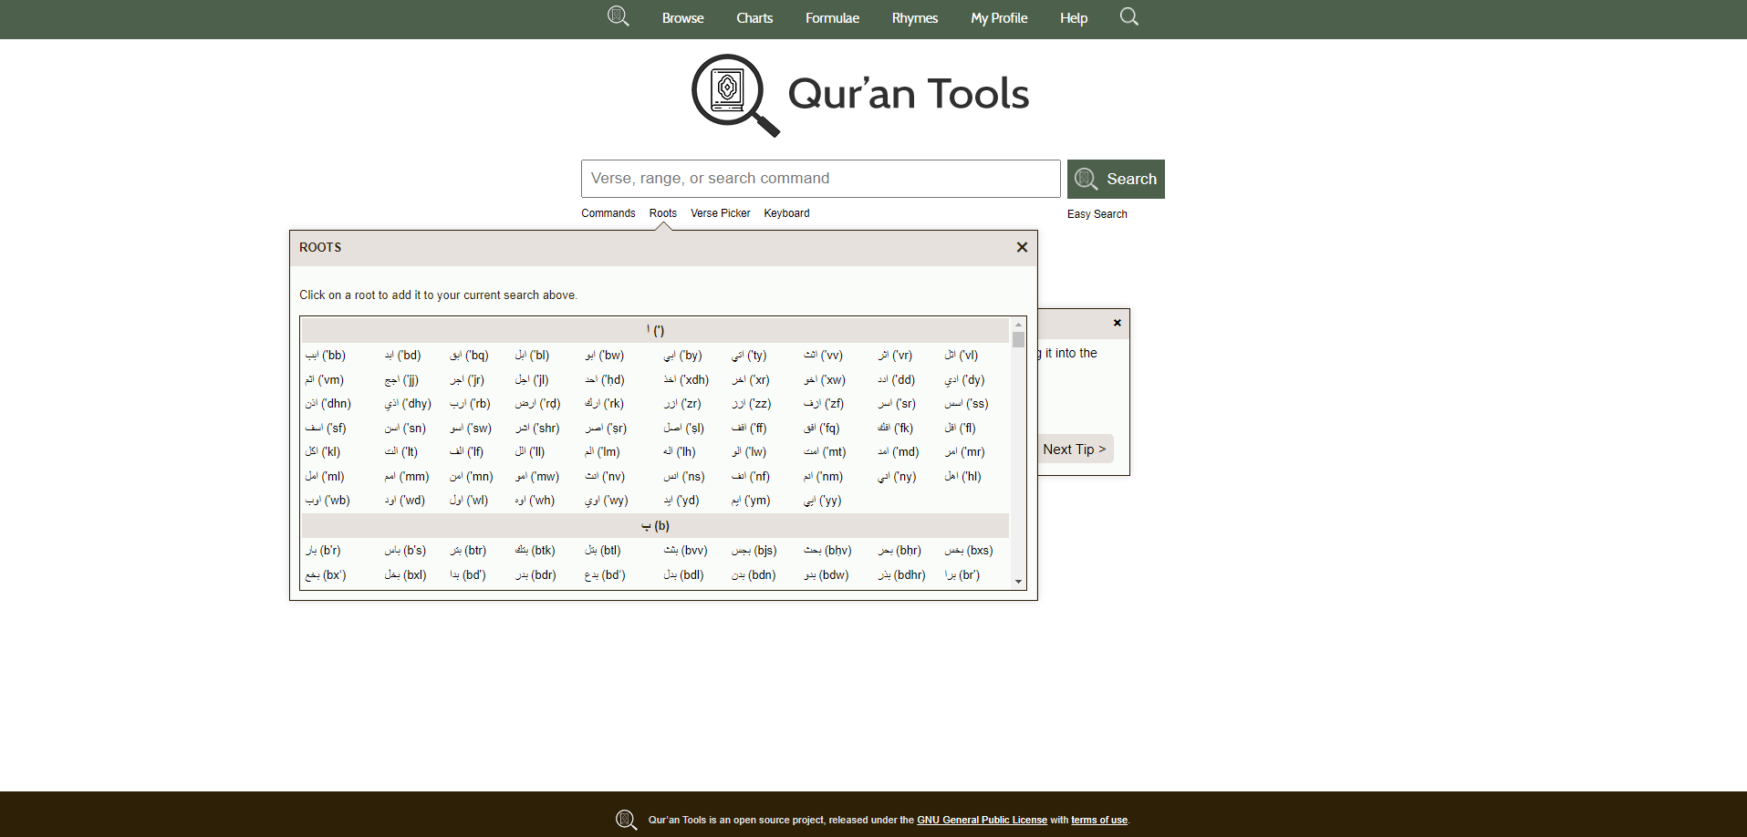This screenshot has height=837, width=1747.
Task: Add root ('vv) to search
Action: coord(823,356)
